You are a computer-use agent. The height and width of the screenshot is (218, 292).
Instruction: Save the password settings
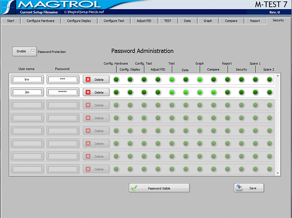(x=249, y=188)
